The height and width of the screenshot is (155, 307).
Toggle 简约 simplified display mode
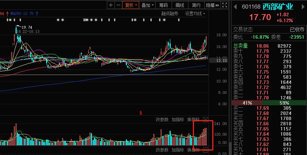click(196, 5)
